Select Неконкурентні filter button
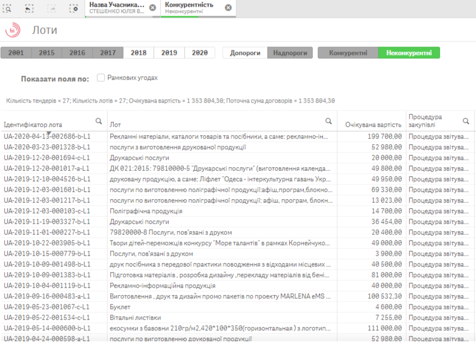The image size is (476, 346). [x=409, y=53]
